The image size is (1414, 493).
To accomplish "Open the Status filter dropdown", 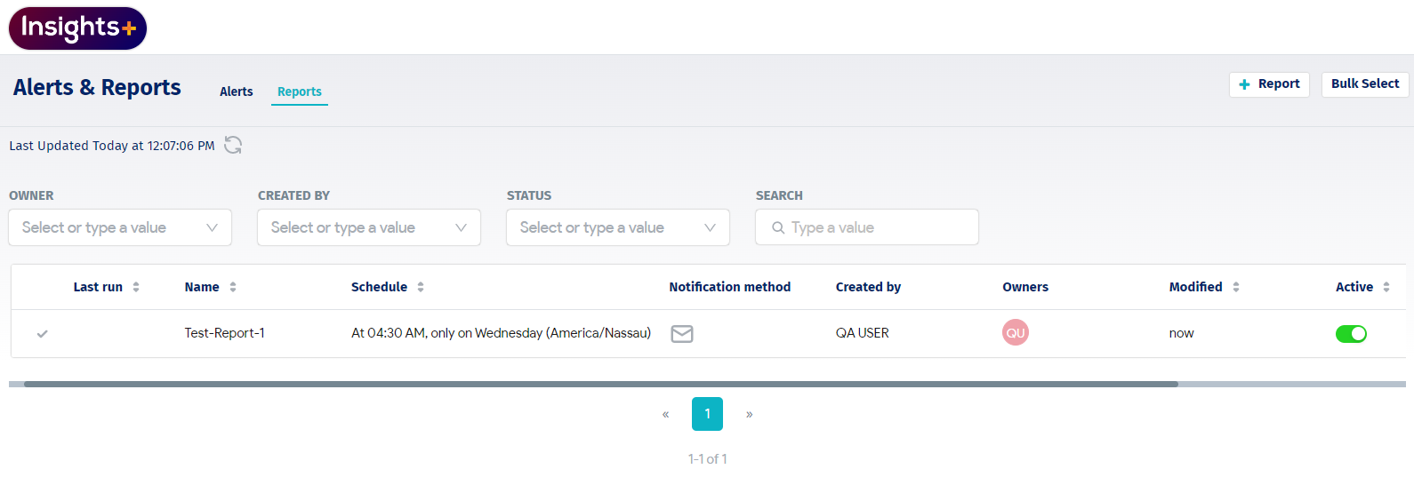I will (x=618, y=227).
